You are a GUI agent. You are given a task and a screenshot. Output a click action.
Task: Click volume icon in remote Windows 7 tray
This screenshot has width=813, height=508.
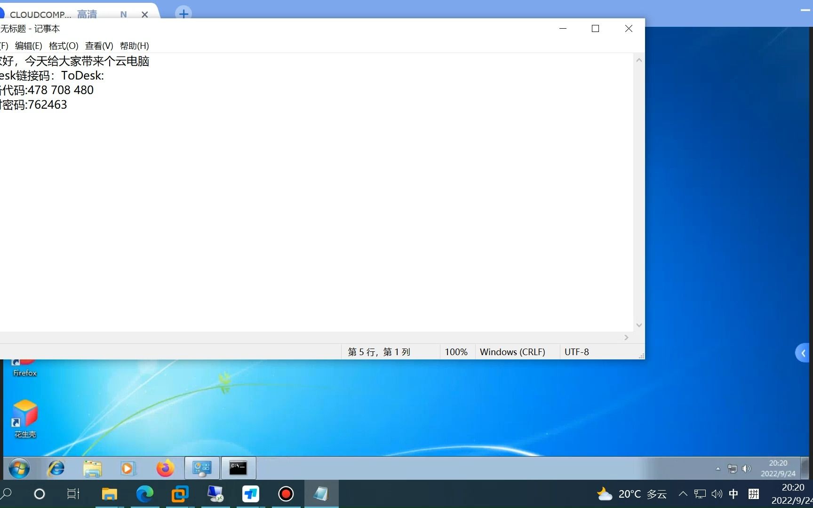(x=747, y=468)
